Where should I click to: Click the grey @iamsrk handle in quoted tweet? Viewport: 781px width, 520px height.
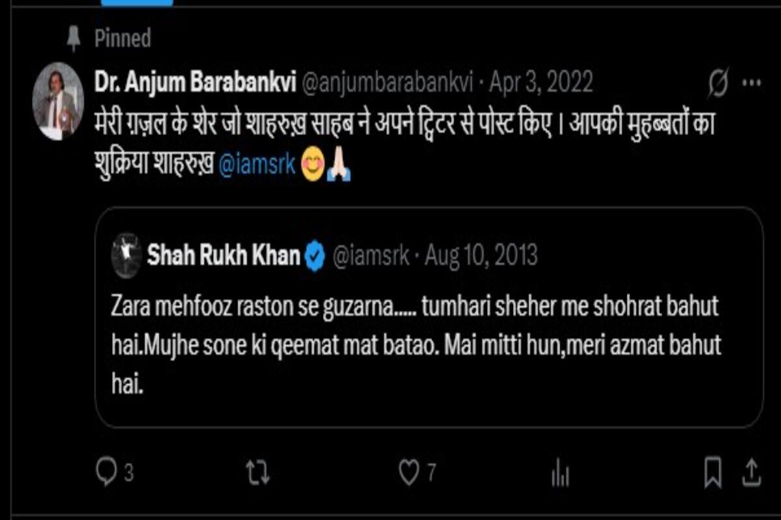(x=371, y=256)
